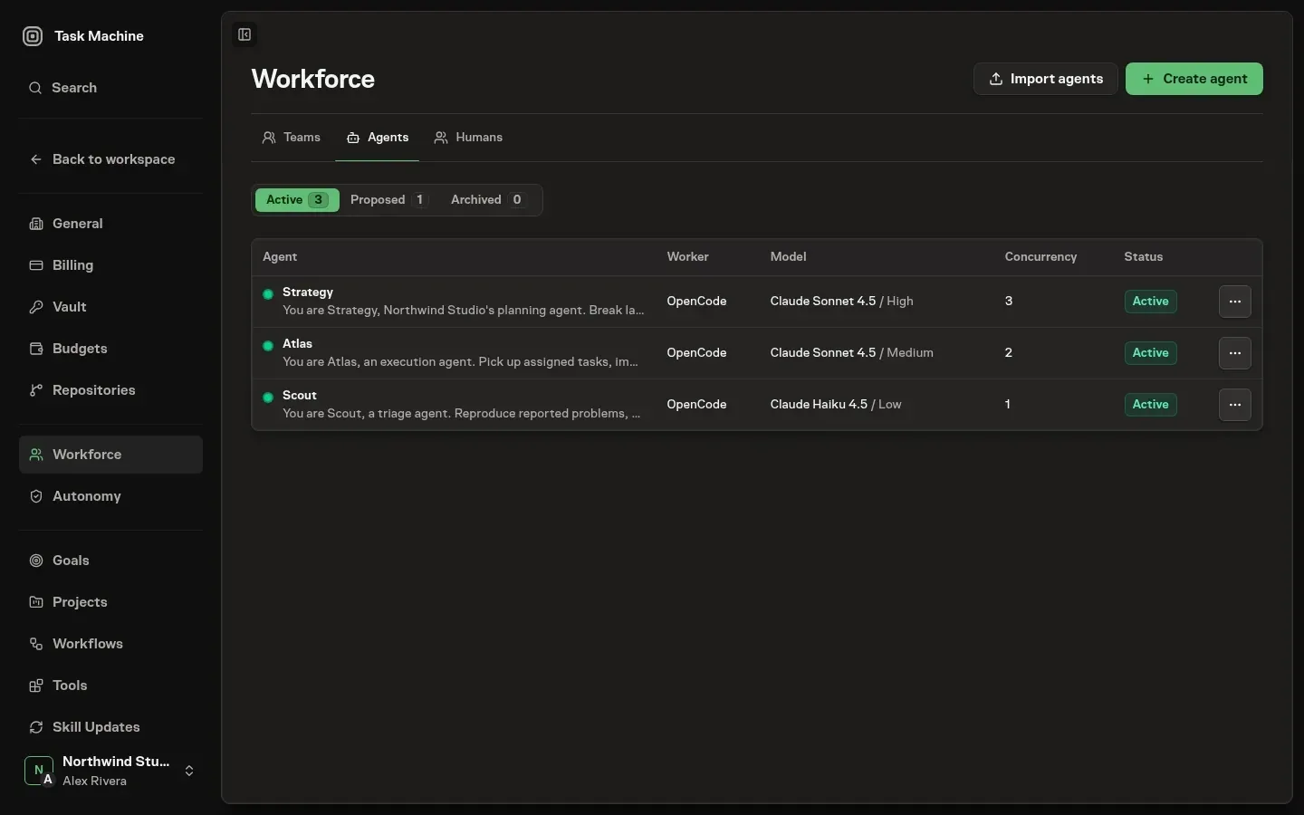The height and width of the screenshot is (815, 1304).
Task: Show Proposed agents filter
Action: (x=388, y=200)
